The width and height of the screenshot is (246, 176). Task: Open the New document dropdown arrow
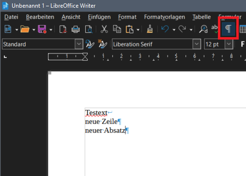(x=16, y=30)
